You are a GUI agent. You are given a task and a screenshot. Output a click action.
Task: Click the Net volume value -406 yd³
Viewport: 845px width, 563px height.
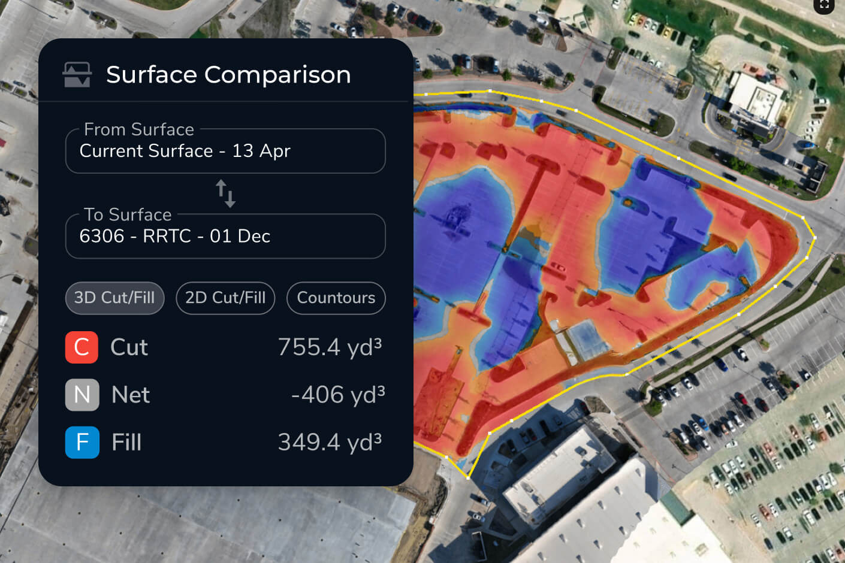(x=337, y=395)
